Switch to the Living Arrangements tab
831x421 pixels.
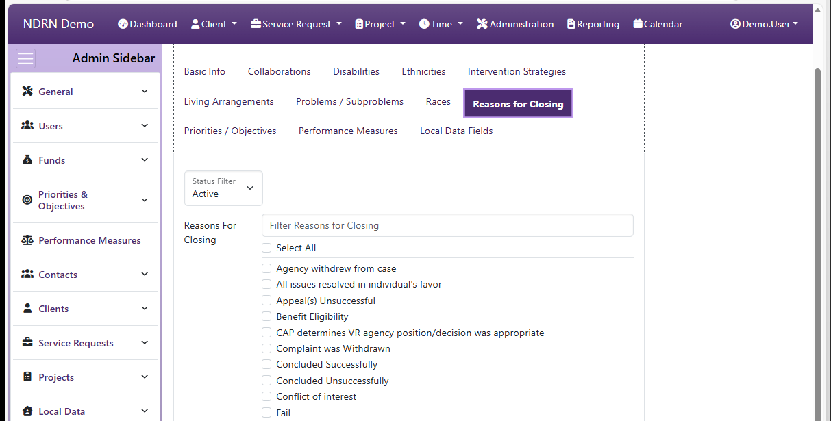[x=229, y=101]
